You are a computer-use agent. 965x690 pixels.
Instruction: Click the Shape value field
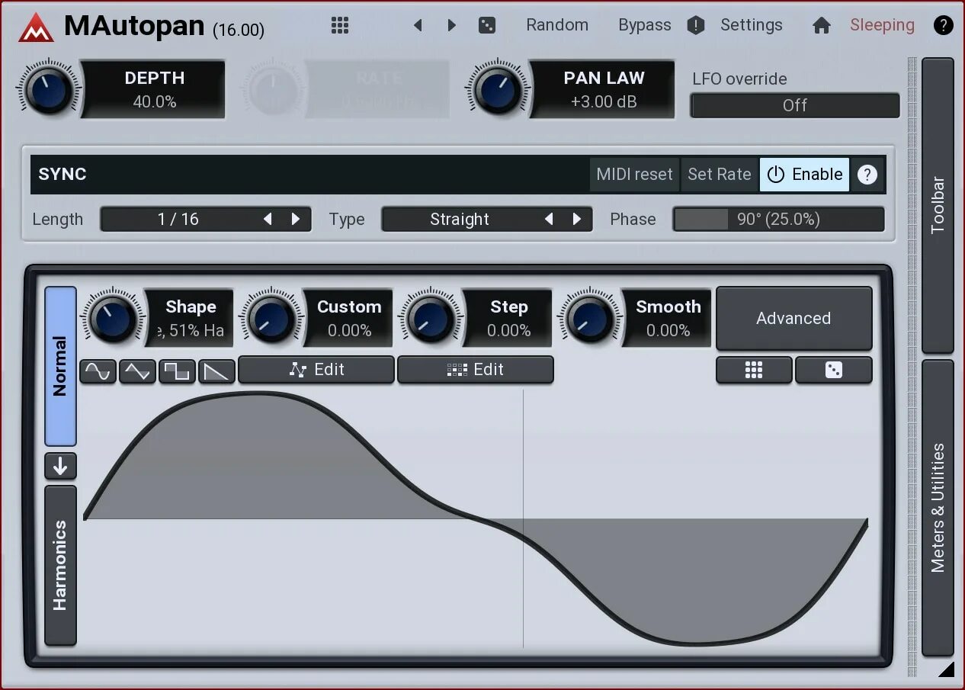(191, 318)
